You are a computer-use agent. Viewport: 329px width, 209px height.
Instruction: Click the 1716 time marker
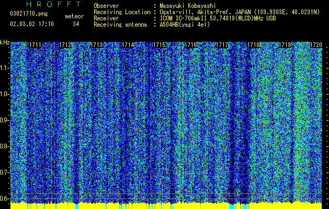(191, 45)
